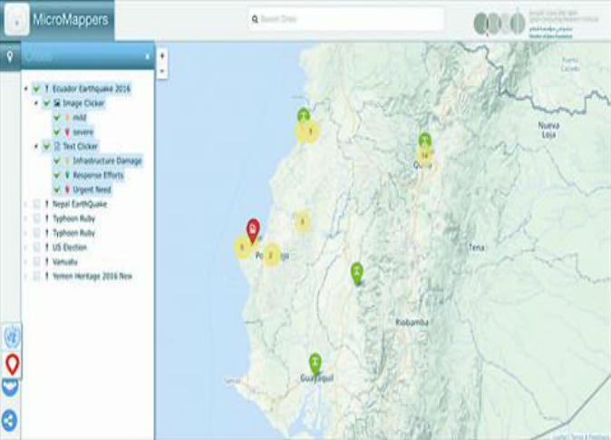Screen dimensions: 611x440
Task: Click the location pin tab icon
Action: coord(11,55)
